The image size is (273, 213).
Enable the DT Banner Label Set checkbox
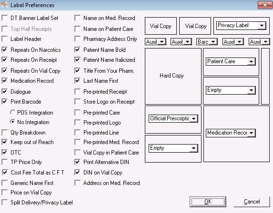pos(5,18)
